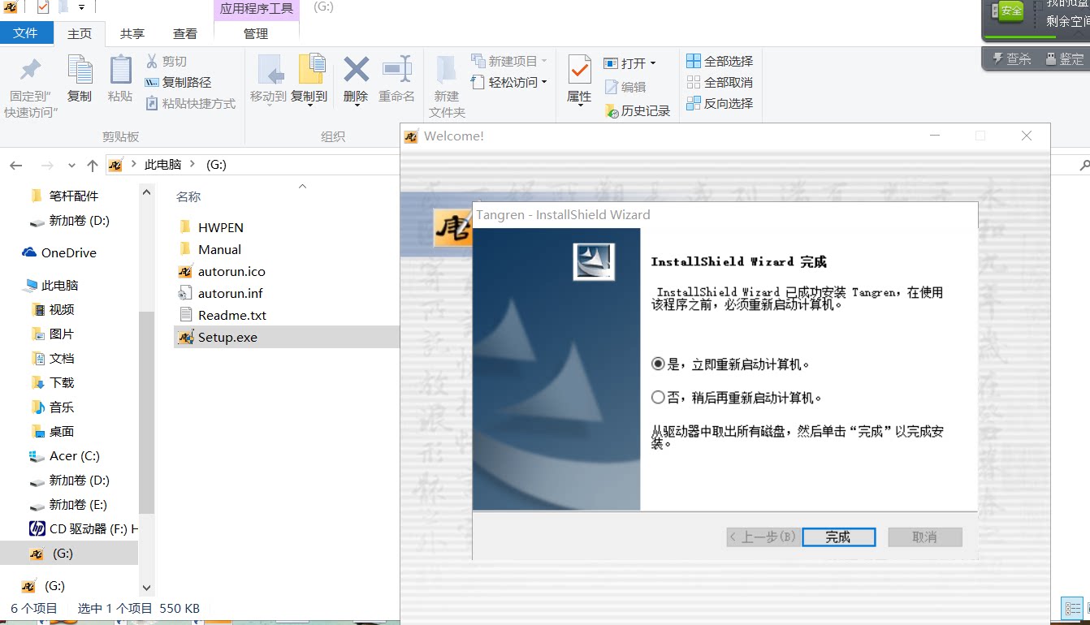This screenshot has width=1090, height=625.
Task: Select New Volume (E:) in sidebar
Action: 69,504
